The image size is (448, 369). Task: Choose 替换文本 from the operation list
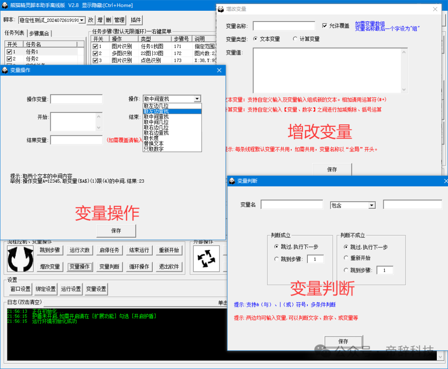(153, 144)
